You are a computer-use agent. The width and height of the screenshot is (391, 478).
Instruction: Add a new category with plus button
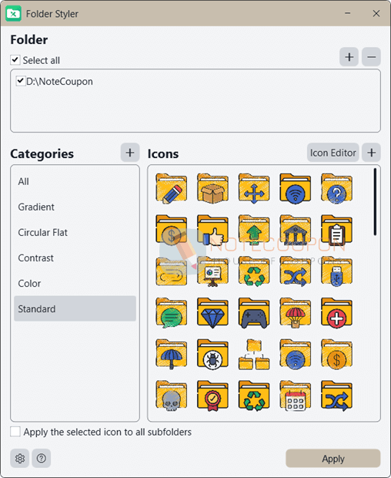130,153
